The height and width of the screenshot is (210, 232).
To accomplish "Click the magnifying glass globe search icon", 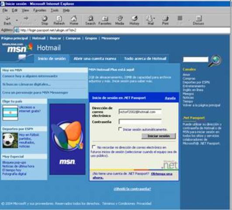I will 215,60.
